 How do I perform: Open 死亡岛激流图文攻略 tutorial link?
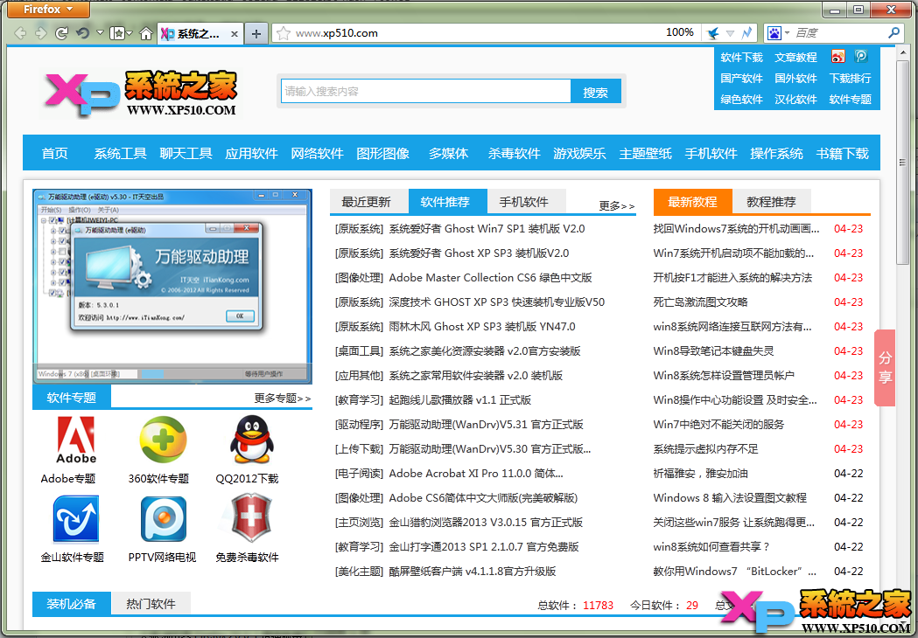coord(700,302)
